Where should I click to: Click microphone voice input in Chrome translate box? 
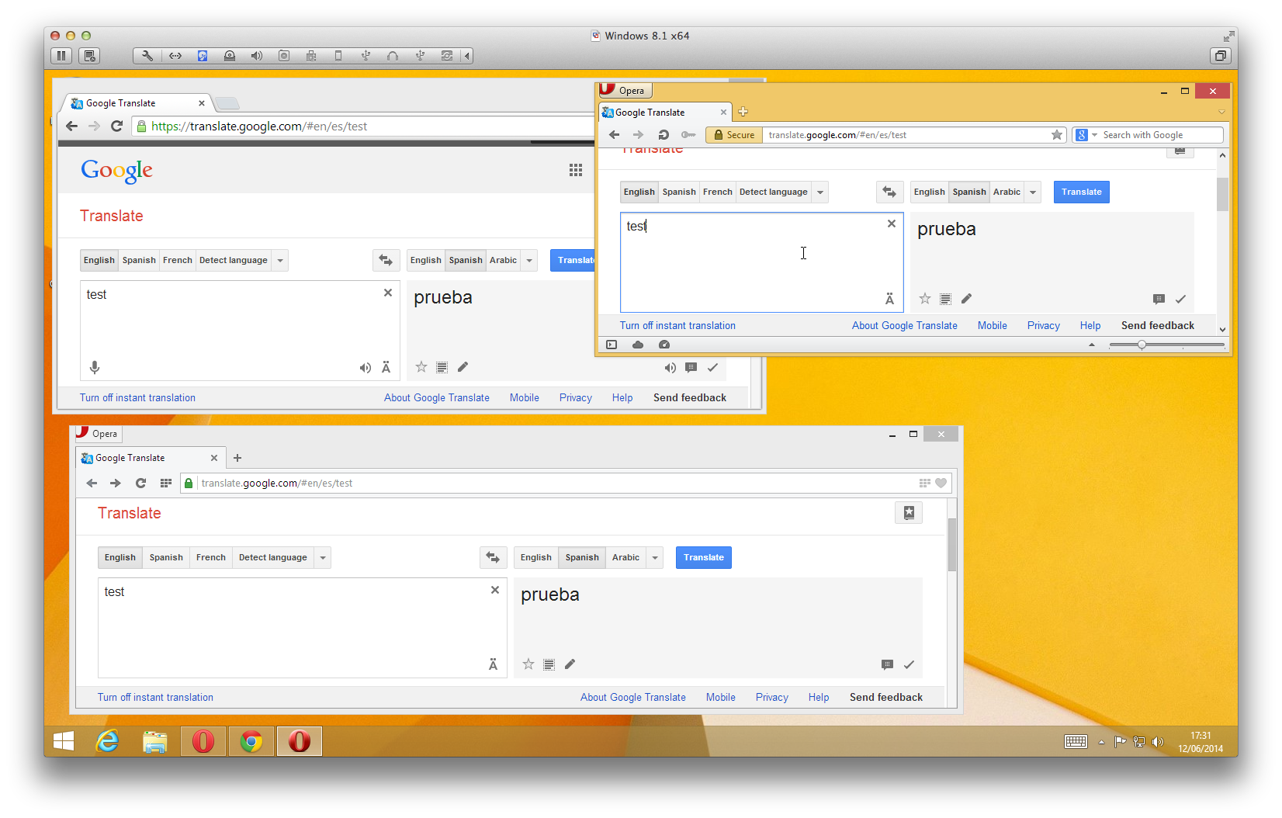pos(95,367)
